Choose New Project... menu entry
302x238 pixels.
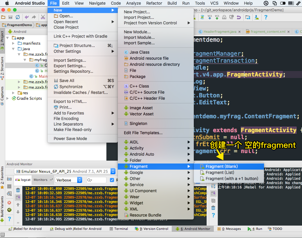pos(155,12)
